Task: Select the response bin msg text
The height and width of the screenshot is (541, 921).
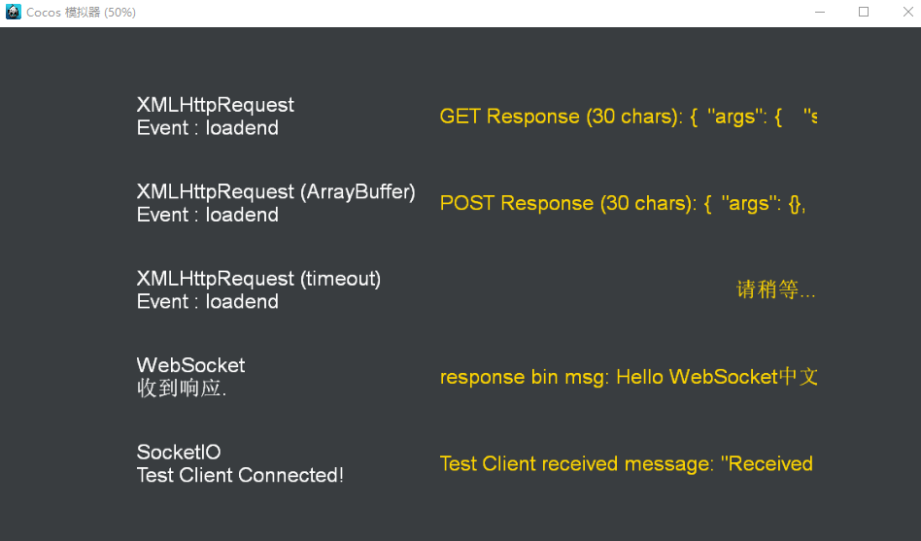Action: 628,377
